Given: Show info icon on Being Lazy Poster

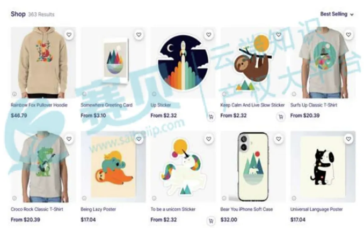Looking at the screenshot, I should [x=84, y=198].
